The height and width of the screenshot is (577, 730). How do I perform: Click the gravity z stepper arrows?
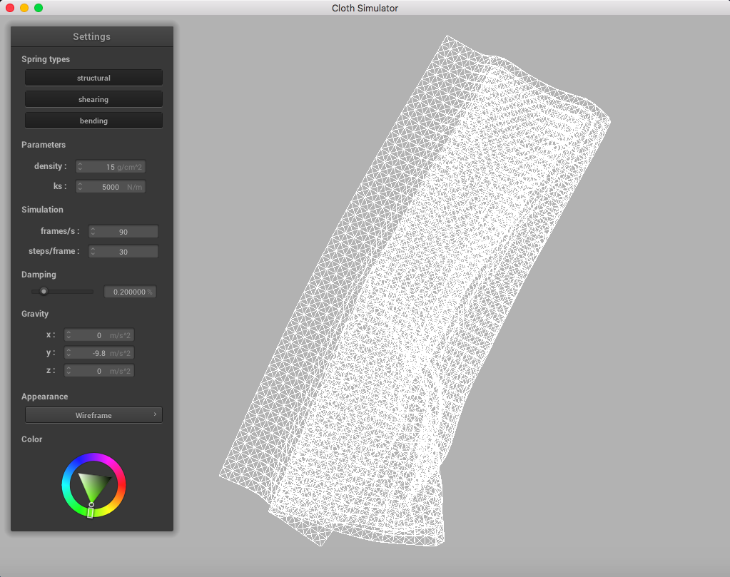point(69,370)
